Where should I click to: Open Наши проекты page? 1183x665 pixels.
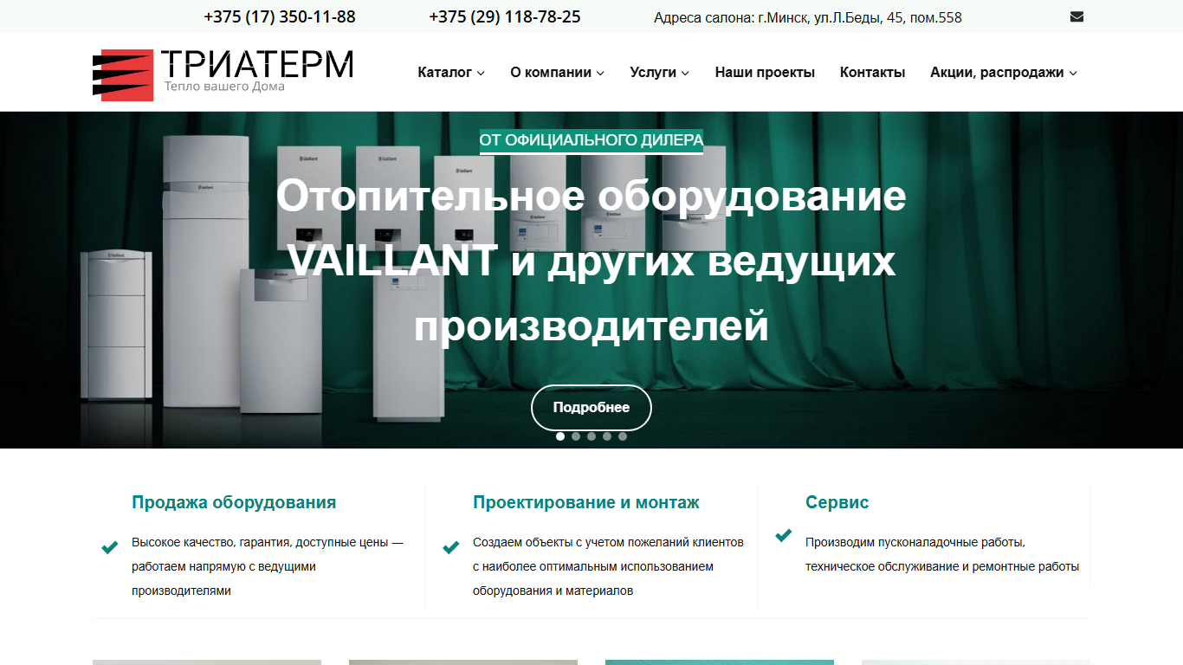(765, 73)
